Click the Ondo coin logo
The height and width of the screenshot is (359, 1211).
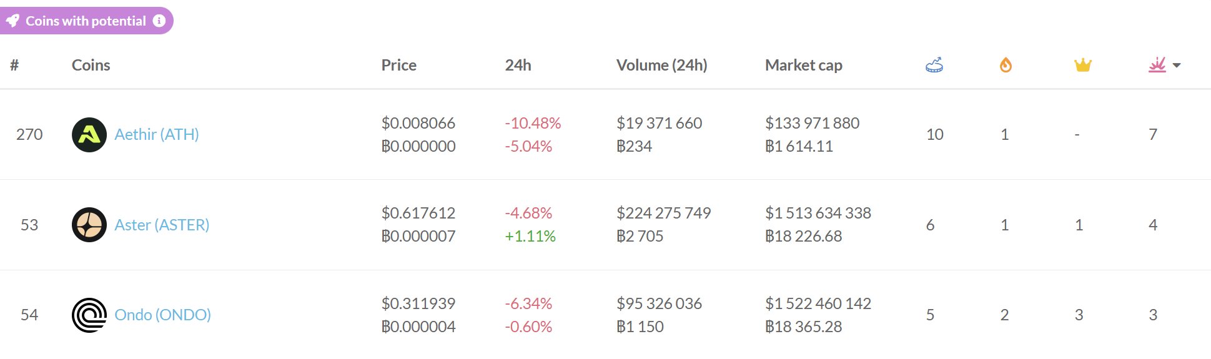click(x=89, y=315)
